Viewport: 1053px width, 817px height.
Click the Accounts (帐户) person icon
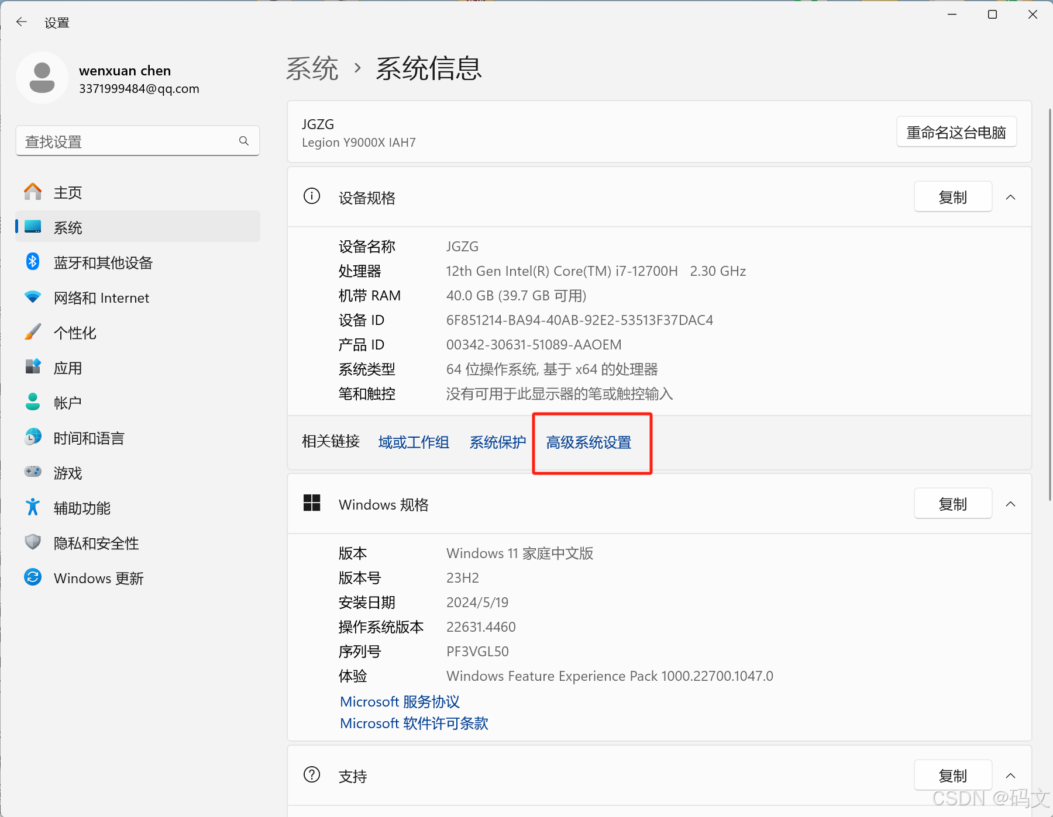tap(33, 402)
